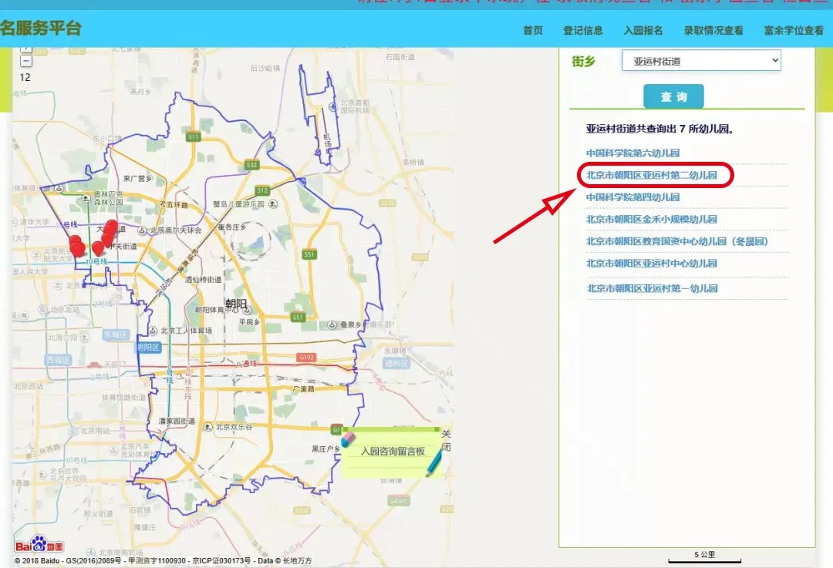Open 北京市朝阳区金禾小规模幼儿园 link
Image resolution: width=833 pixels, height=568 pixels.
coord(651,219)
